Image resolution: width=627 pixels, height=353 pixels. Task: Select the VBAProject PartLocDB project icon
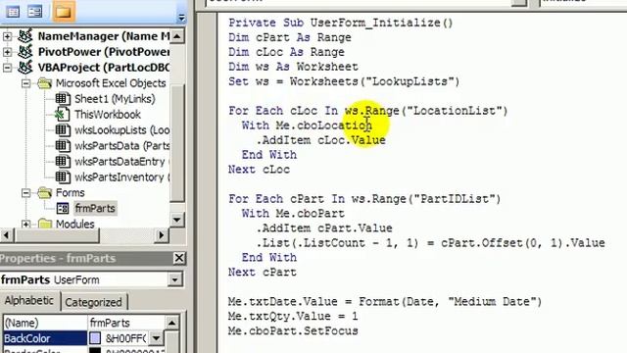25,68
